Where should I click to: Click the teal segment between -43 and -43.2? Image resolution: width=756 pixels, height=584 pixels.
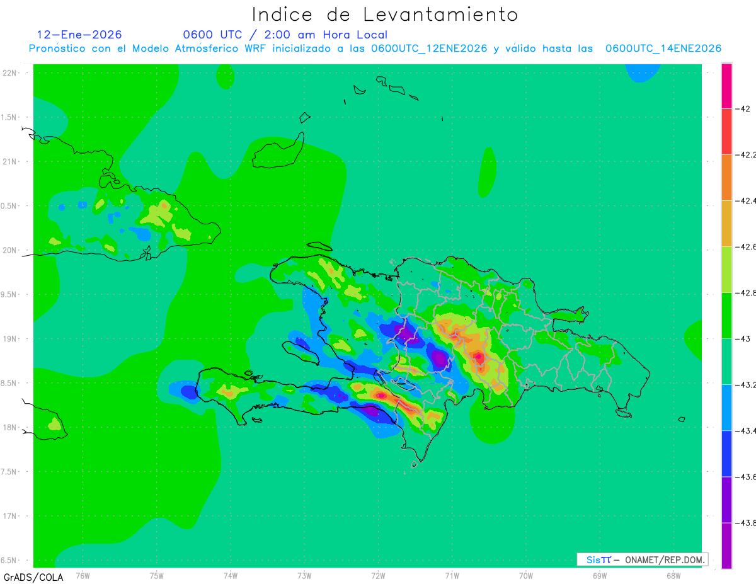726,362
